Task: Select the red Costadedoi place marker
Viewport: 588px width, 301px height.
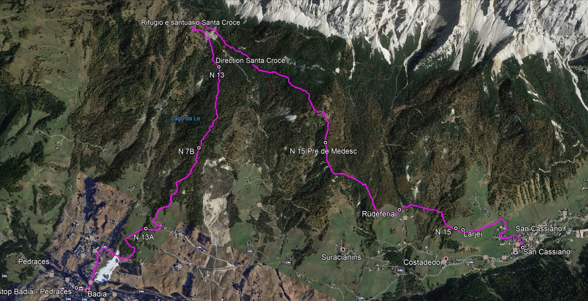Action: pyautogui.click(x=446, y=259)
